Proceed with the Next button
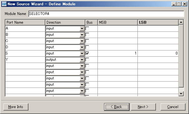This screenshot has width=189, height=114. 143,107
